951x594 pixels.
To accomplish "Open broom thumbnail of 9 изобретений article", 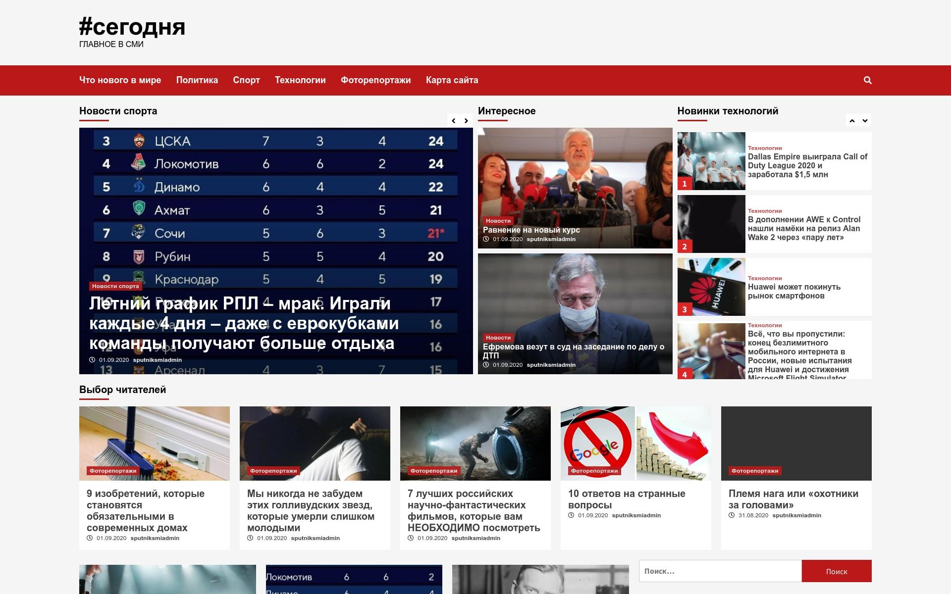I will pyautogui.click(x=155, y=443).
